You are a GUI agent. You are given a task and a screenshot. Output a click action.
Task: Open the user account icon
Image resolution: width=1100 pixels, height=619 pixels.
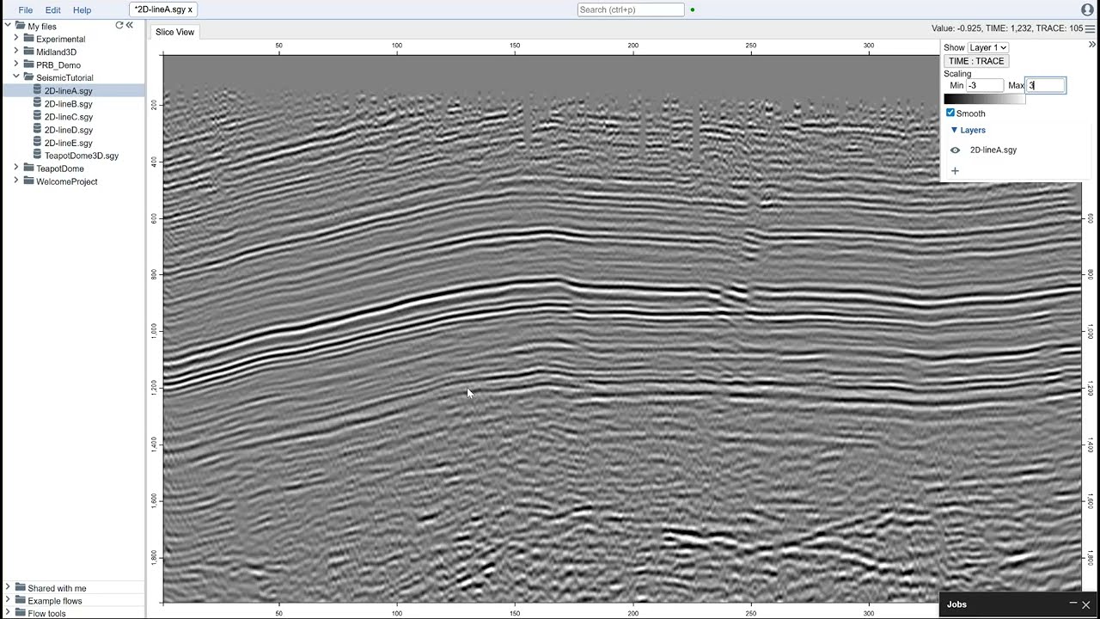coord(1087,9)
